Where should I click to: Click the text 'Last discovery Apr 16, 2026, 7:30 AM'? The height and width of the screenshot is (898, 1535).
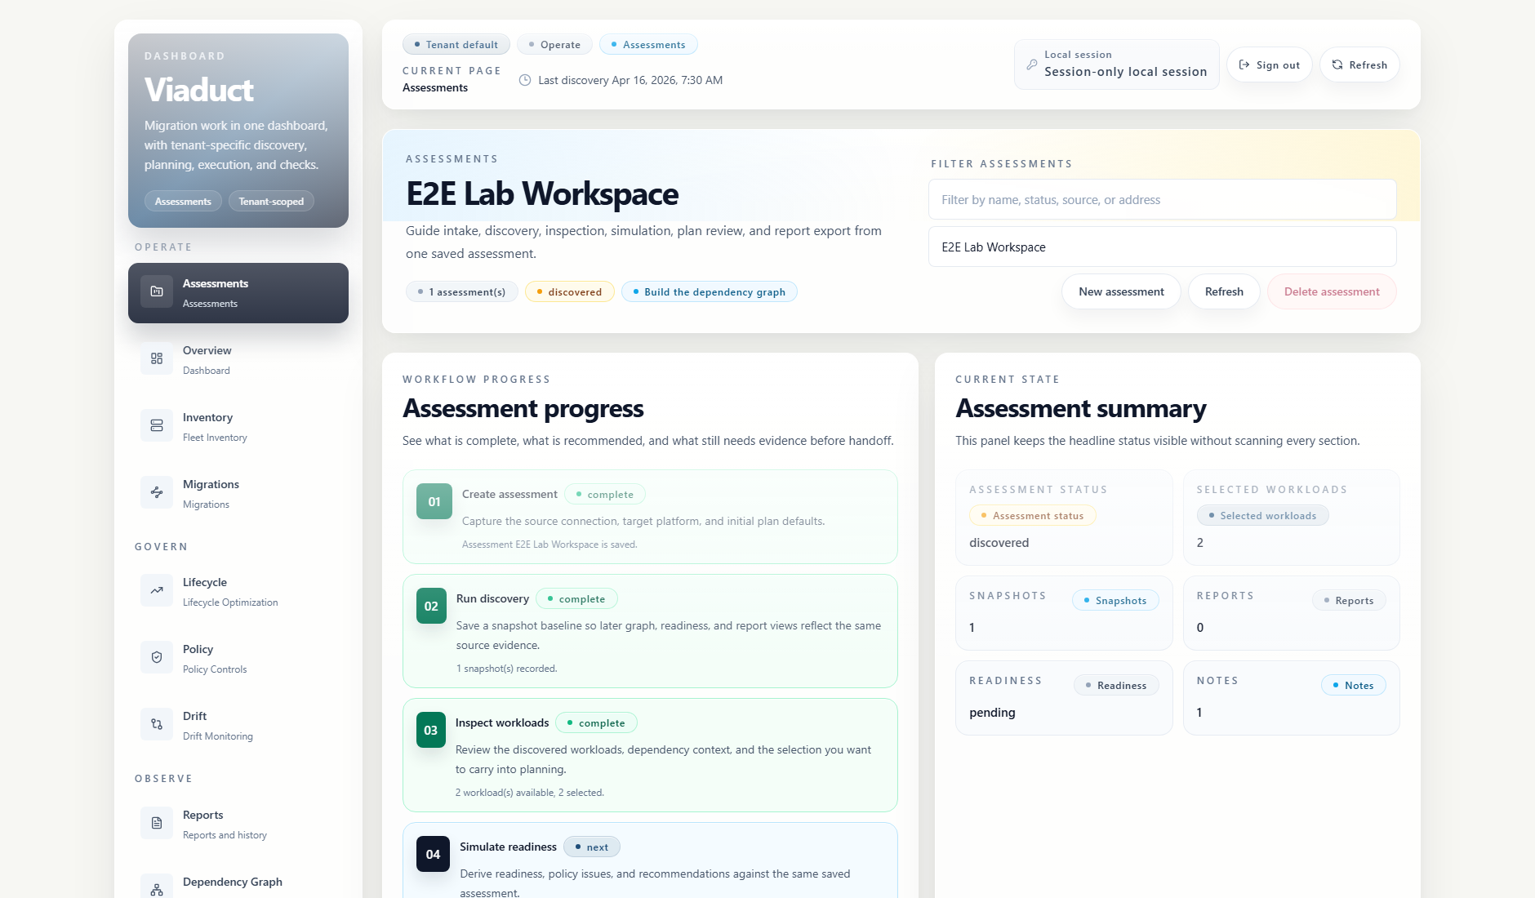click(630, 80)
